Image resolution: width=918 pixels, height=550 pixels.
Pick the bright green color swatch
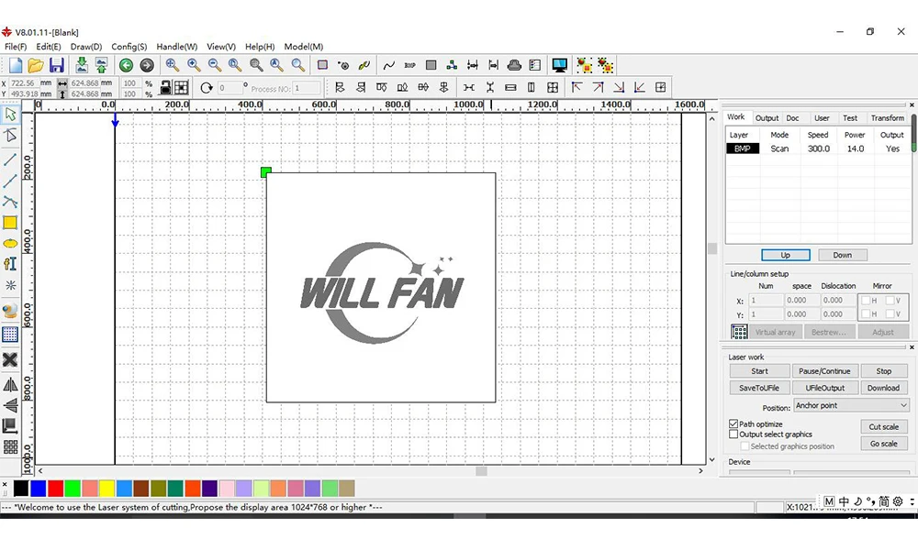pyautogui.click(x=73, y=488)
